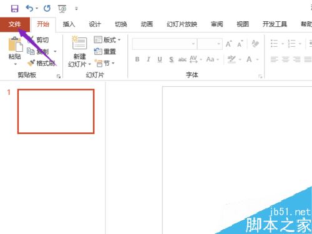The width and height of the screenshot is (312, 234).
Task: Open the 字体 font dialog launcher
Action: [x=260, y=76]
